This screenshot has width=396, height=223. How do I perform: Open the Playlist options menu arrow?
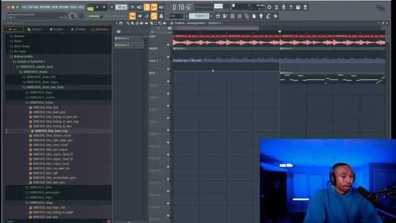[116, 24]
